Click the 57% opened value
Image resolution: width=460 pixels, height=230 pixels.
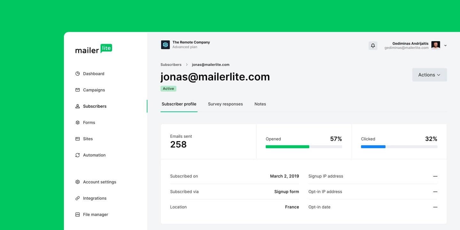[x=336, y=139]
